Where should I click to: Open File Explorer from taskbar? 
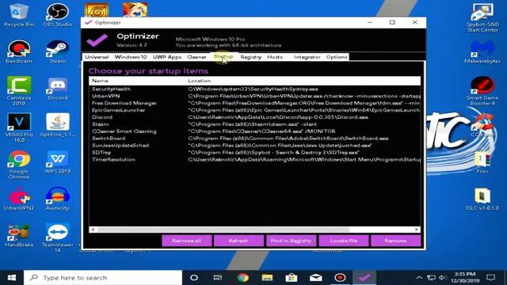coord(267,278)
